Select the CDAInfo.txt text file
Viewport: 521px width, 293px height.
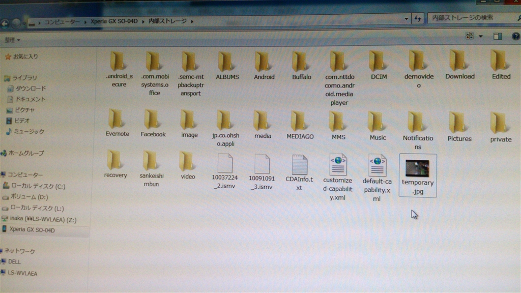[300, 166]
